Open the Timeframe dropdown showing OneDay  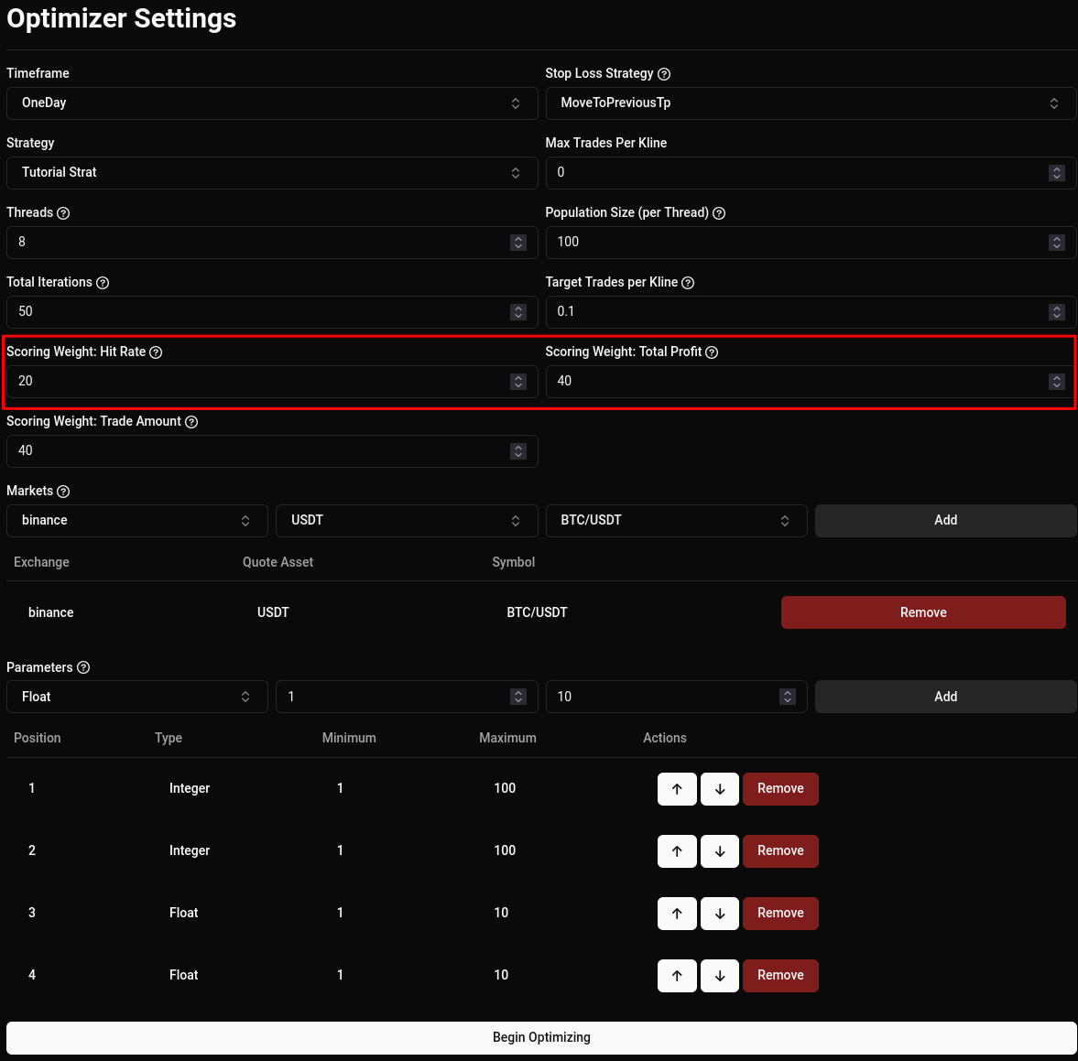pos(271,103)
